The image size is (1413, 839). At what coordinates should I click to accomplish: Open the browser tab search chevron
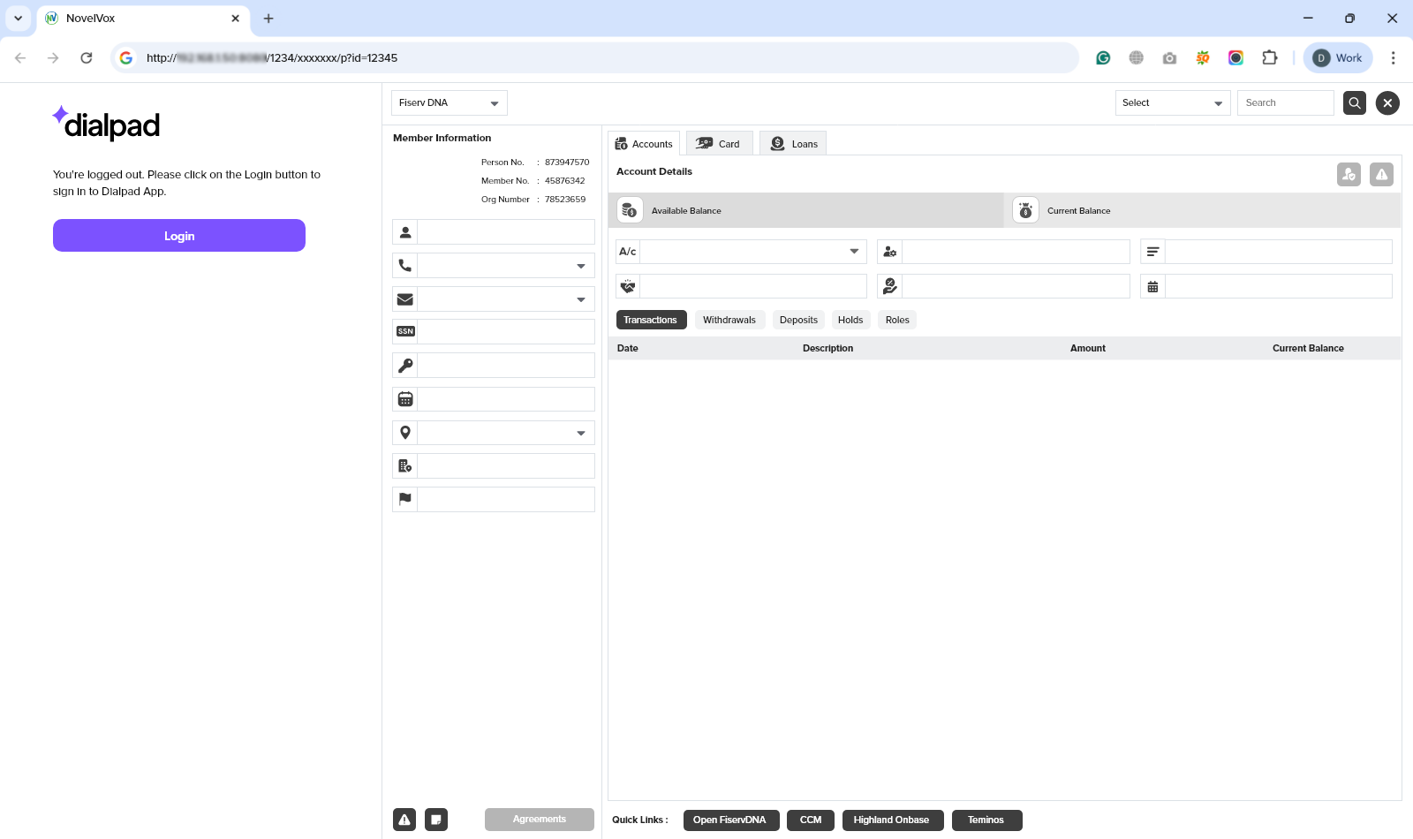point(18,19)
